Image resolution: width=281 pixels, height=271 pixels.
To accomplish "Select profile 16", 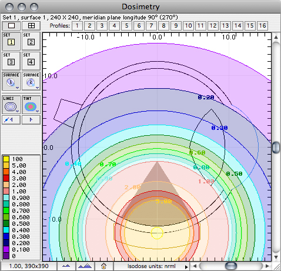I will click(262, 26).
